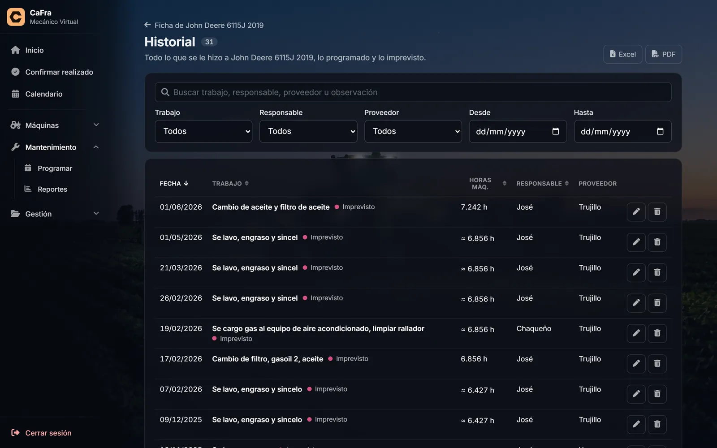Expand the Gestión sidebar section
The width and height of the screenshot is (717, 448).
click(x=55, y=214)
